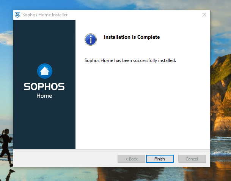The image size is (231, 181).
Task: Click the disabled Back button
Action: (131, 159)
